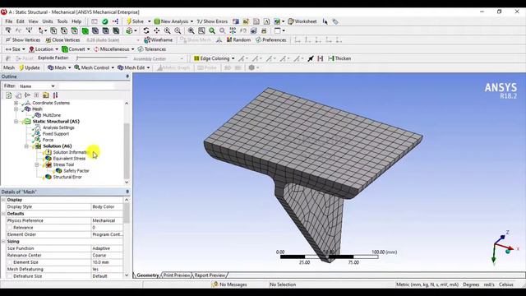The width and height of the screenshot is (526, 296).
Task: Click Update mesh lightning button
Action: coord(30,67)
